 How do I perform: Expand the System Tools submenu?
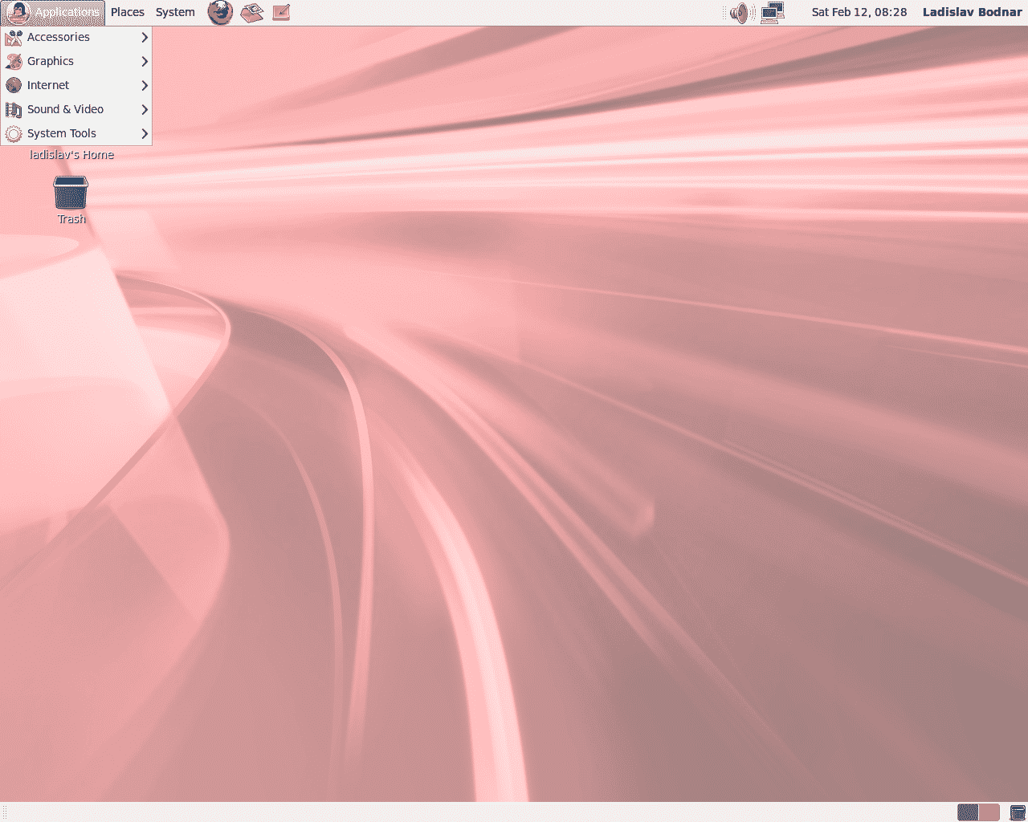click(76, 133)
